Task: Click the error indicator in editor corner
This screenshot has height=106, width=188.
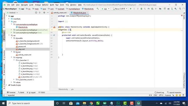Action: point(182,16)
